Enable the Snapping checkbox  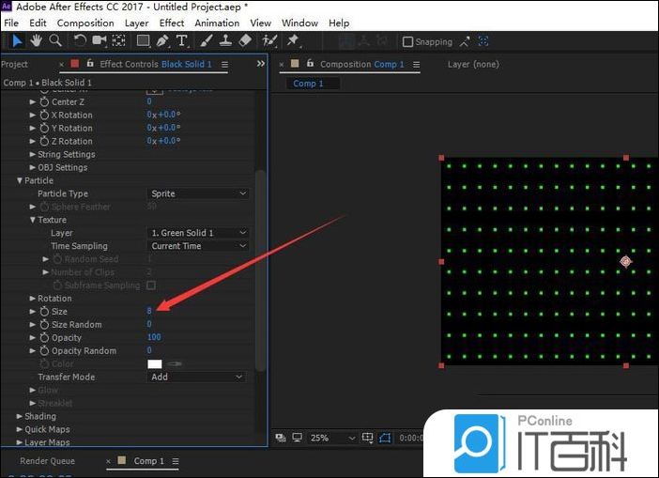(407, 42)
